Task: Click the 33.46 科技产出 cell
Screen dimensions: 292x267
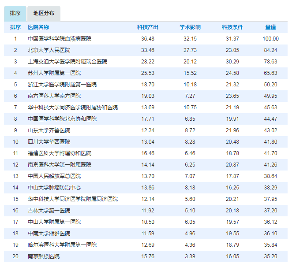Action: 148,50
